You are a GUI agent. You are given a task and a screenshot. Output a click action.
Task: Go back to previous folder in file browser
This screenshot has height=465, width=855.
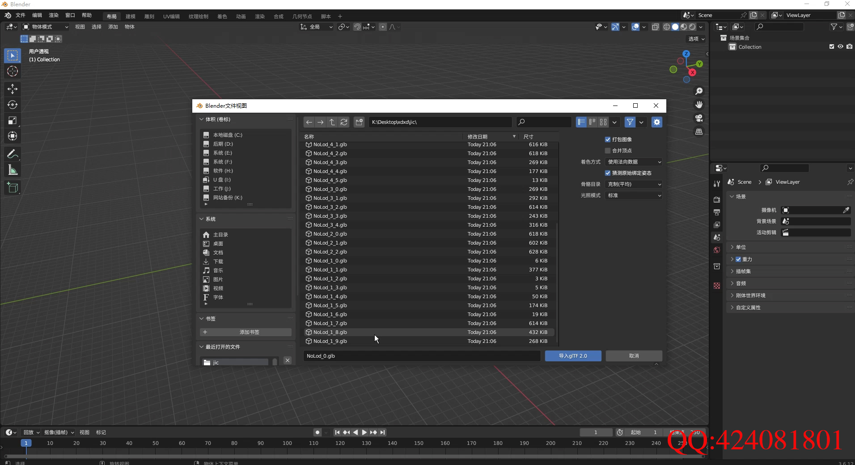[309, 122]
